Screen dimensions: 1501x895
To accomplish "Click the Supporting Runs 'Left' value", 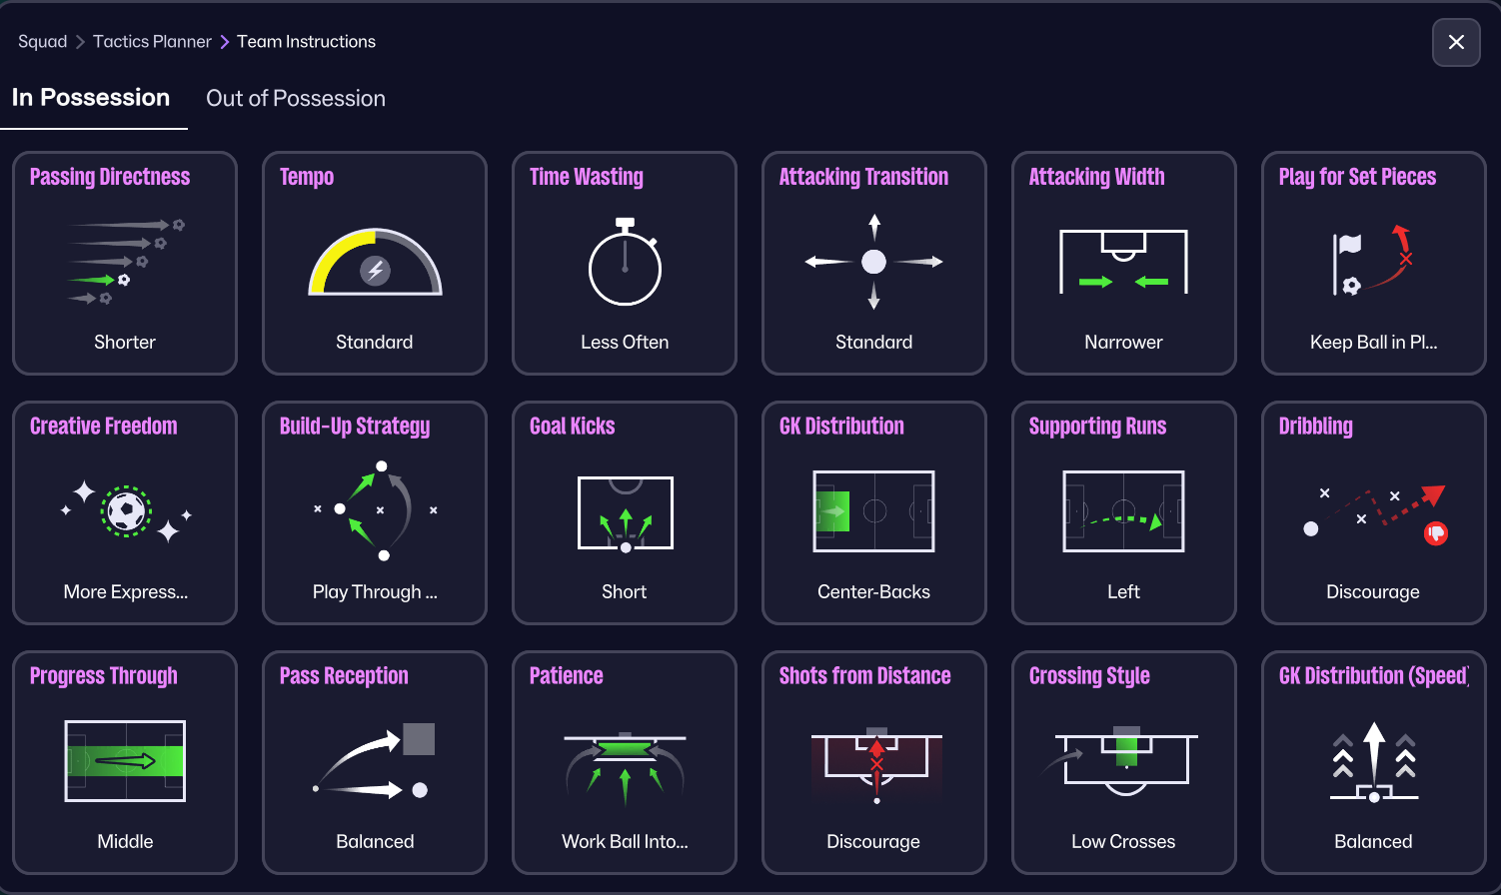I will pos(1123,591).
